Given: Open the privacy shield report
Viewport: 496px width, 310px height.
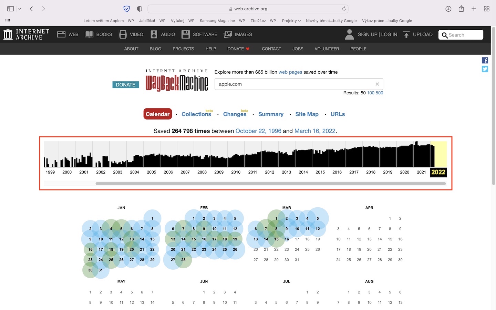Looking at the screenshot, I should [x=127, y=9].
